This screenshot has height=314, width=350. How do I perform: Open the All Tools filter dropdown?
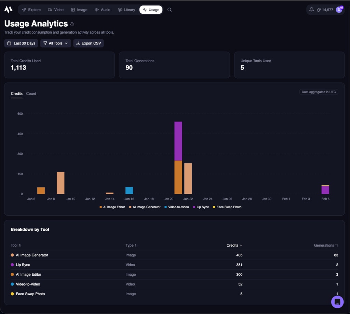coord(55,43)
